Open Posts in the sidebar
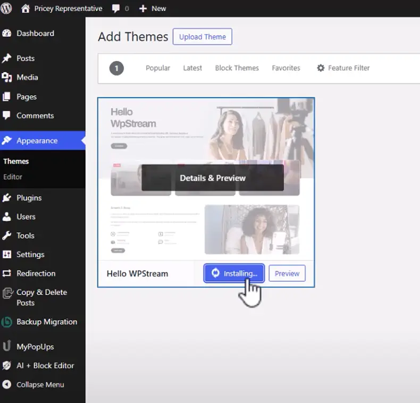The height and width of the screenshot is (403, 420). [x=26, y=58]
